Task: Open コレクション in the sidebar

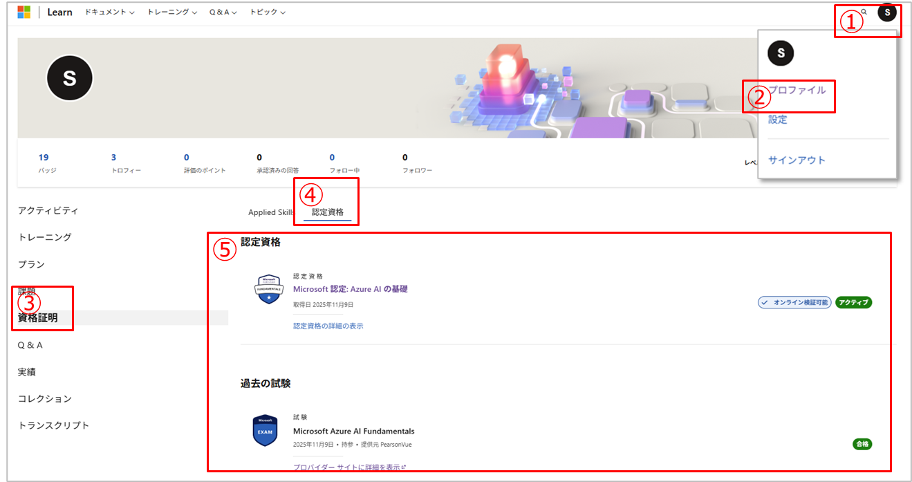Action: (x=44, y=398)
